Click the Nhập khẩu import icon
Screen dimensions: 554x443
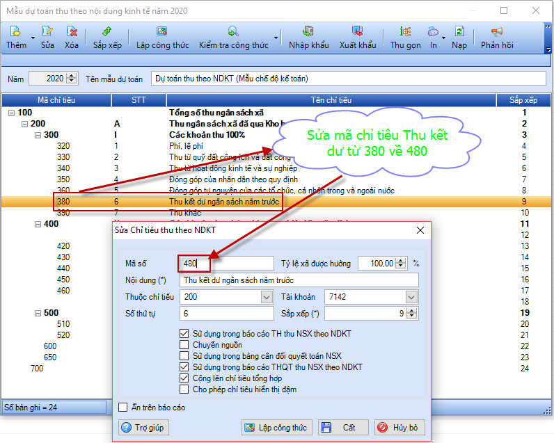[308, 32]
